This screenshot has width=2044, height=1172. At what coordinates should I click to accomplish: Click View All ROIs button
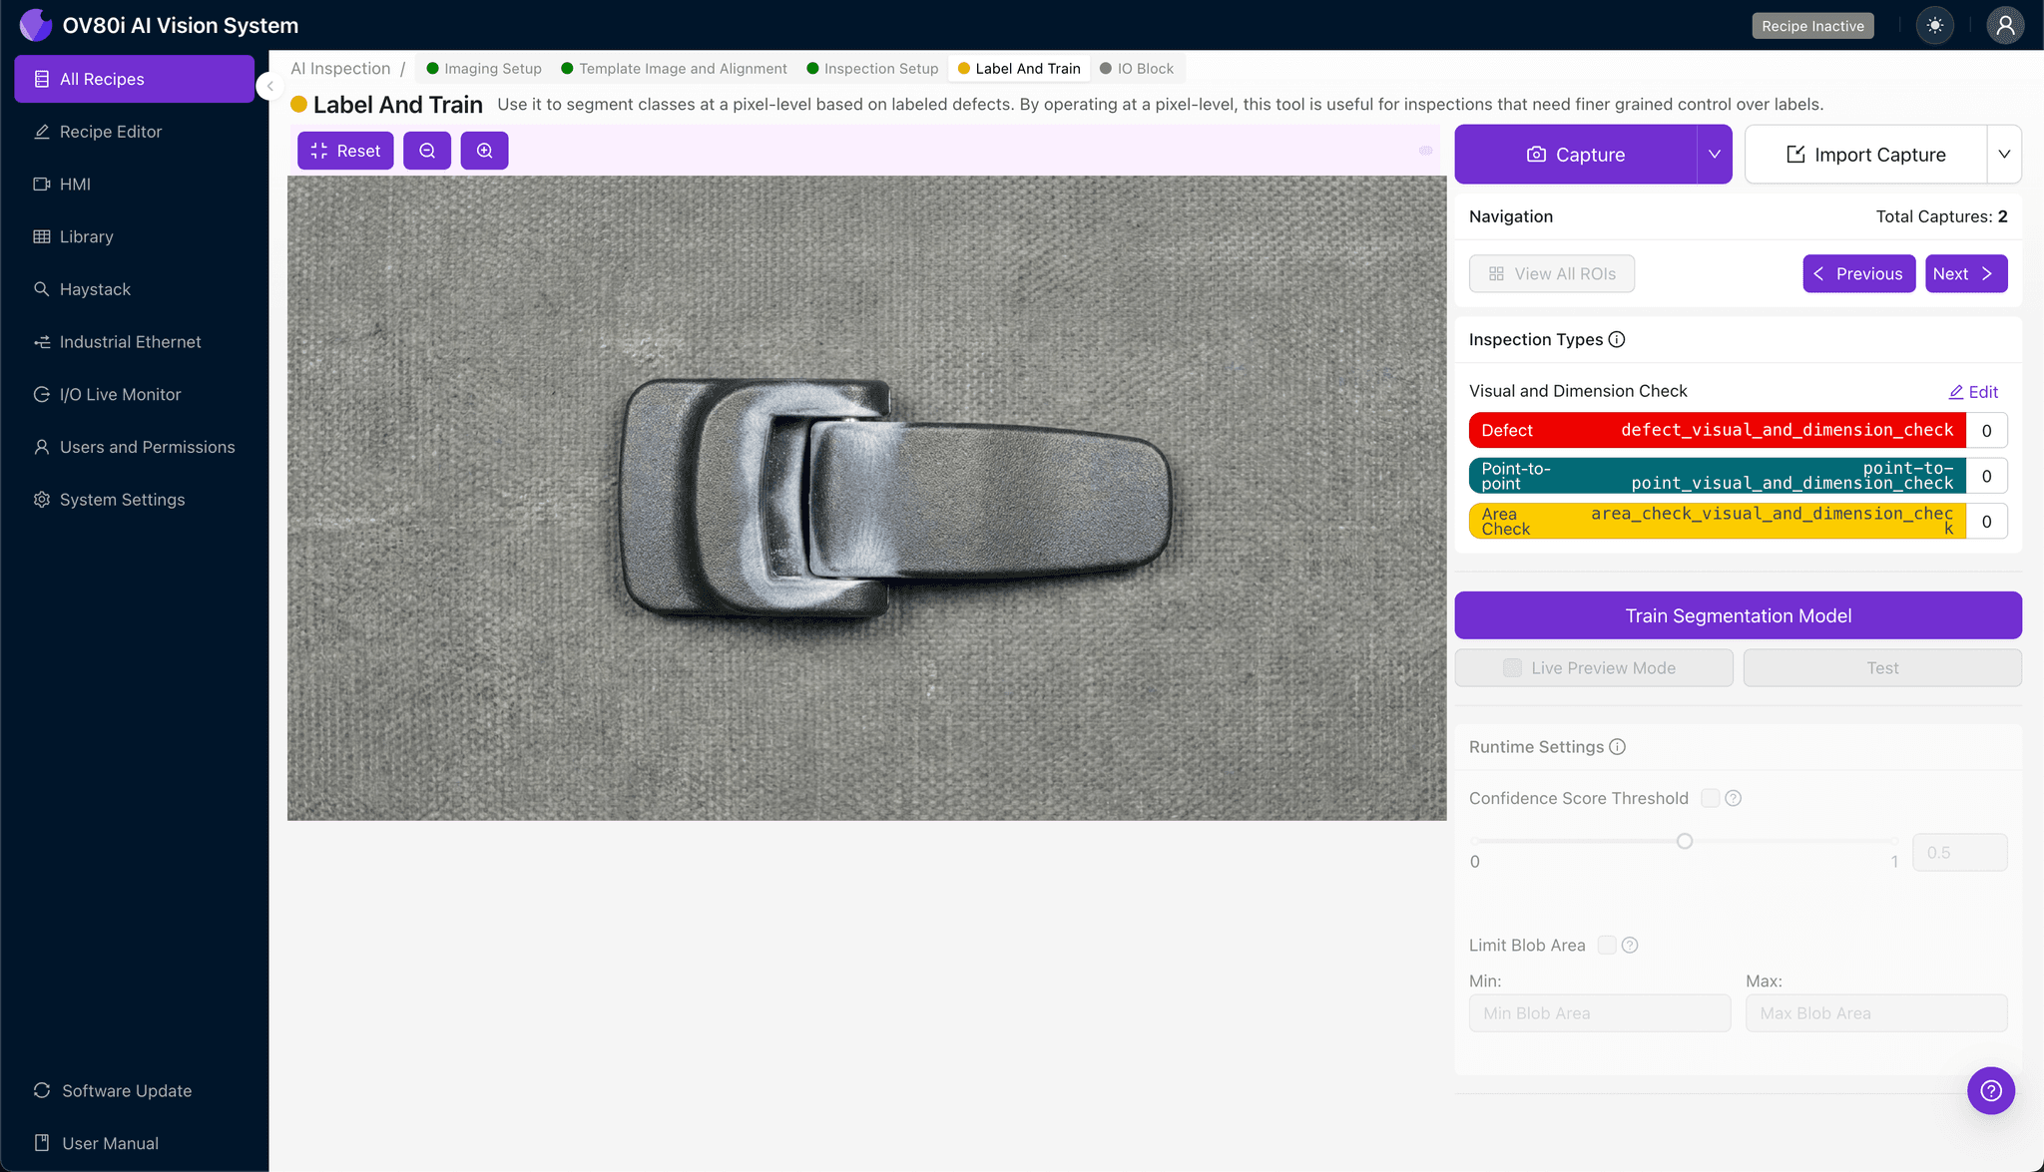click(1552, 274)
